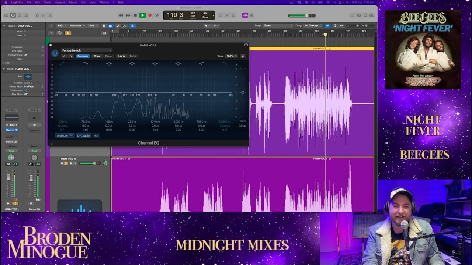Collapse the Region HARM VOC L section
The width and height of the screenshot is (472, 265).
4,26
